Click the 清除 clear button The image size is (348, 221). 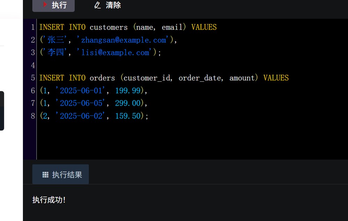(108, 5)
